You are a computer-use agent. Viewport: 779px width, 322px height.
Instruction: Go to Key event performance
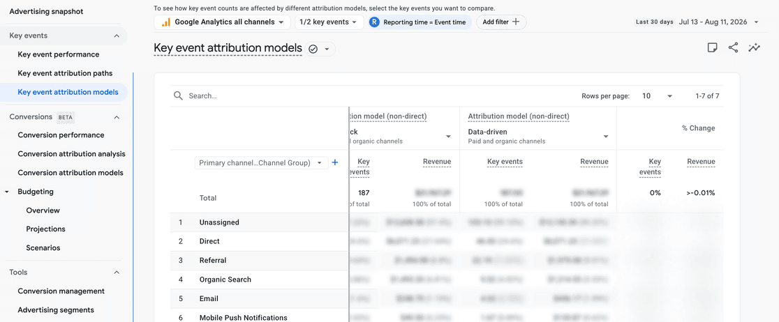coord(59,54)
